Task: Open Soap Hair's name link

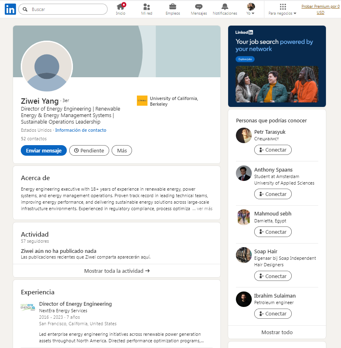Action: (266, 251)
